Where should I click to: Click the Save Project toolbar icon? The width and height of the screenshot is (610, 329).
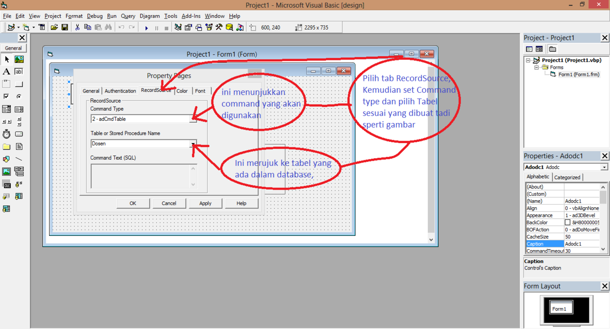click(65, 28)
